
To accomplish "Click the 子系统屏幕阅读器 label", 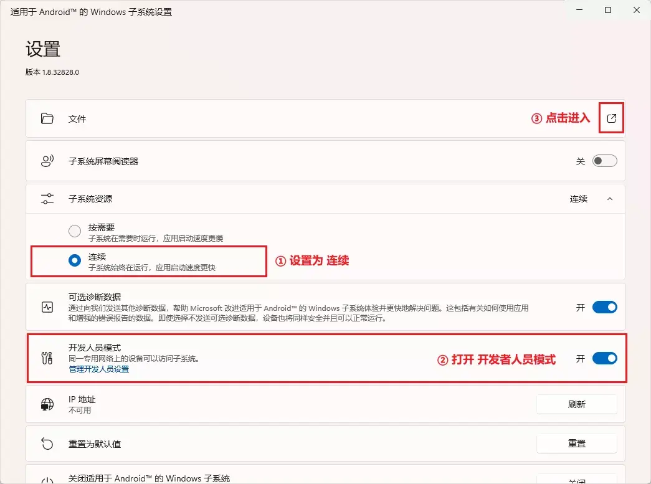I will point(103,161).
